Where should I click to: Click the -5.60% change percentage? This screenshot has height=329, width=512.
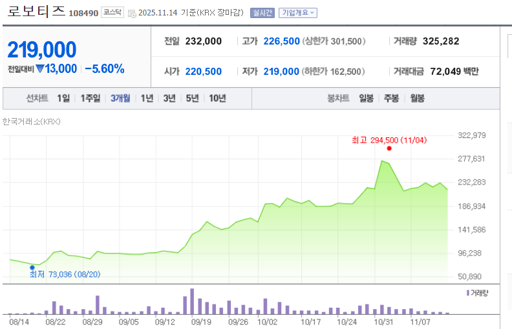(105, 69)
